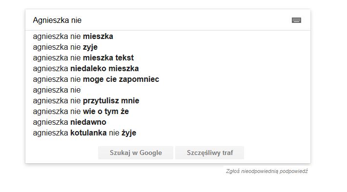Choose 'agnieszka kotulanka nie żyje' suggestion
The height and width of the screenshot is (192, 347).
(x=168, y=133)
